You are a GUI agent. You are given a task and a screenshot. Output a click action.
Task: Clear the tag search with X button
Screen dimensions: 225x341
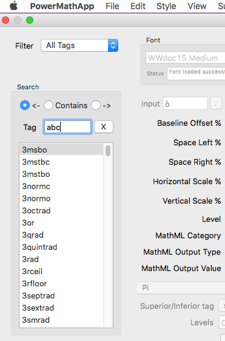[x=104, y=127]
